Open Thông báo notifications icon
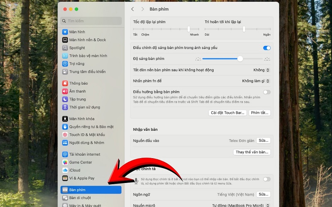 coord(65,83)
